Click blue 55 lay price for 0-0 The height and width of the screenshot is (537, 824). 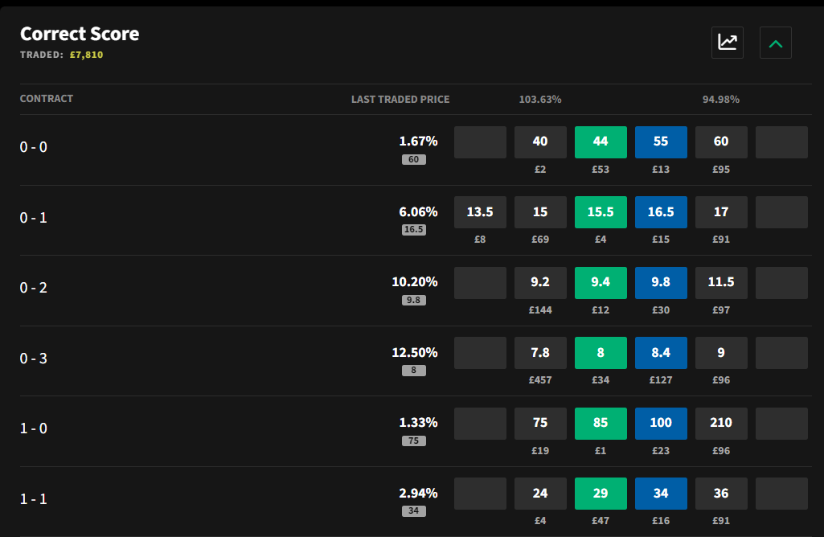(661, 141)
